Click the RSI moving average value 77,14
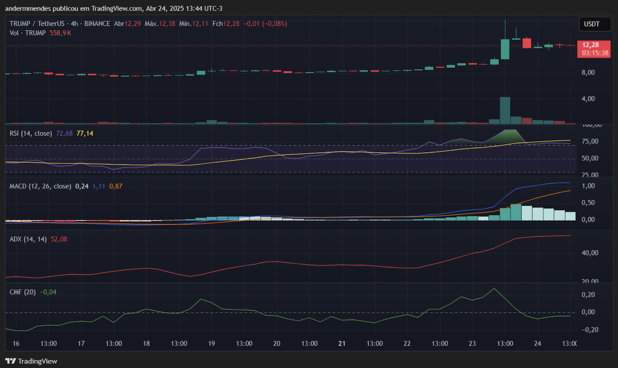 coord(84,133)
